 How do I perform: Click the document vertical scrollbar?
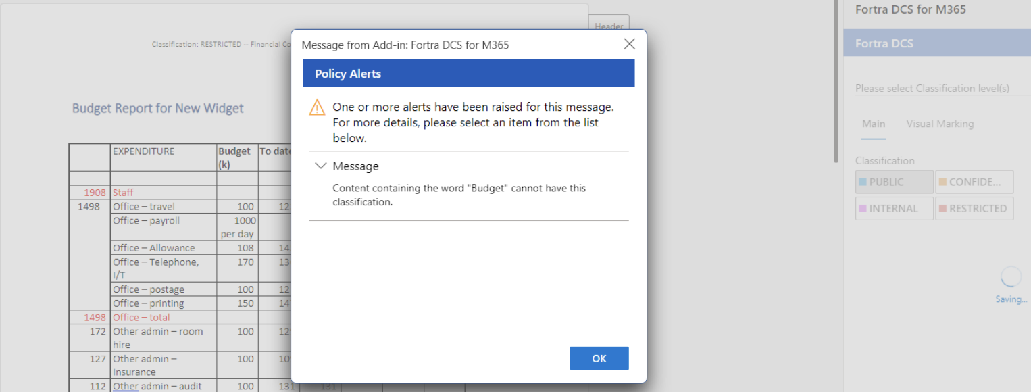coord(836,81)
